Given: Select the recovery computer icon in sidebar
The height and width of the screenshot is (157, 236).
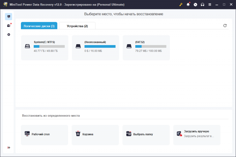Looking at the screenshot, I should (9, 17).
